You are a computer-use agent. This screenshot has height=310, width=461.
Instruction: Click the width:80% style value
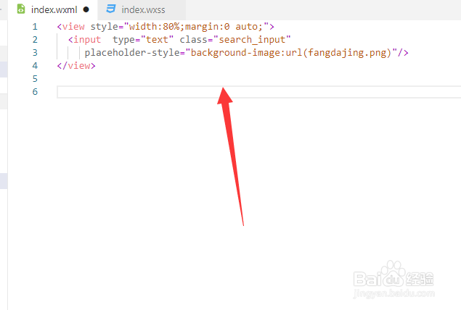point(155,27)
